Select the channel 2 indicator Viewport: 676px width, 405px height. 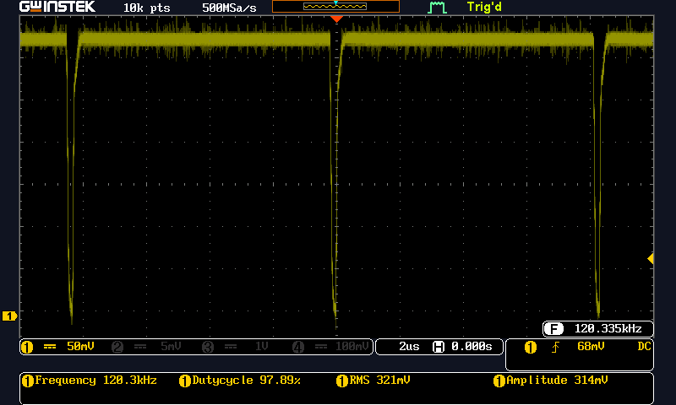click(x=117, y=347)
